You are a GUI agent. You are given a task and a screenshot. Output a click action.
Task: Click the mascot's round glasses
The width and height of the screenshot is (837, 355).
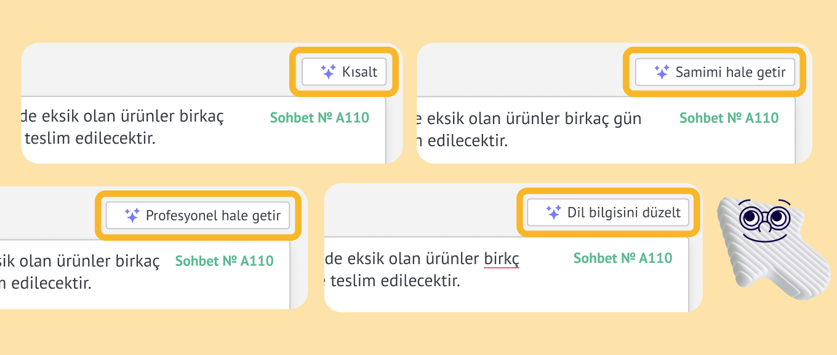click(762, 216)
